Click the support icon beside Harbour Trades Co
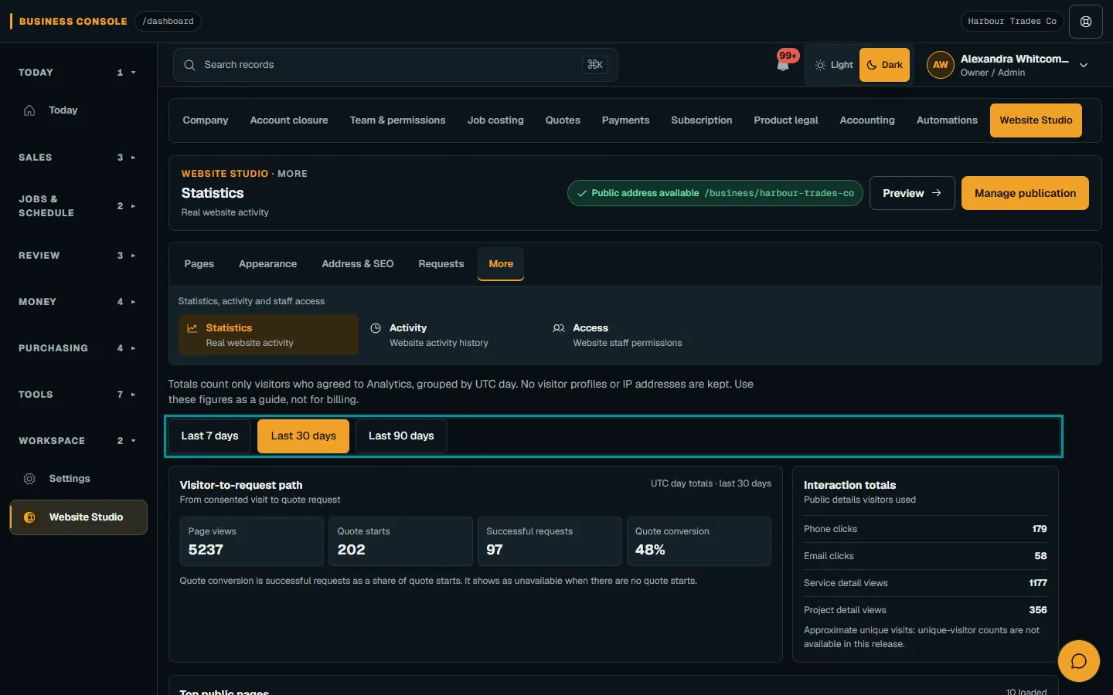 click(1086, 22)
